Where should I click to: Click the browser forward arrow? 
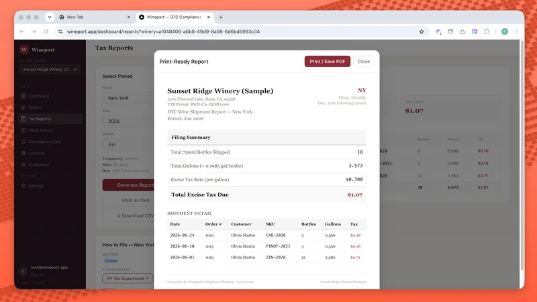[x=34, y=32]
